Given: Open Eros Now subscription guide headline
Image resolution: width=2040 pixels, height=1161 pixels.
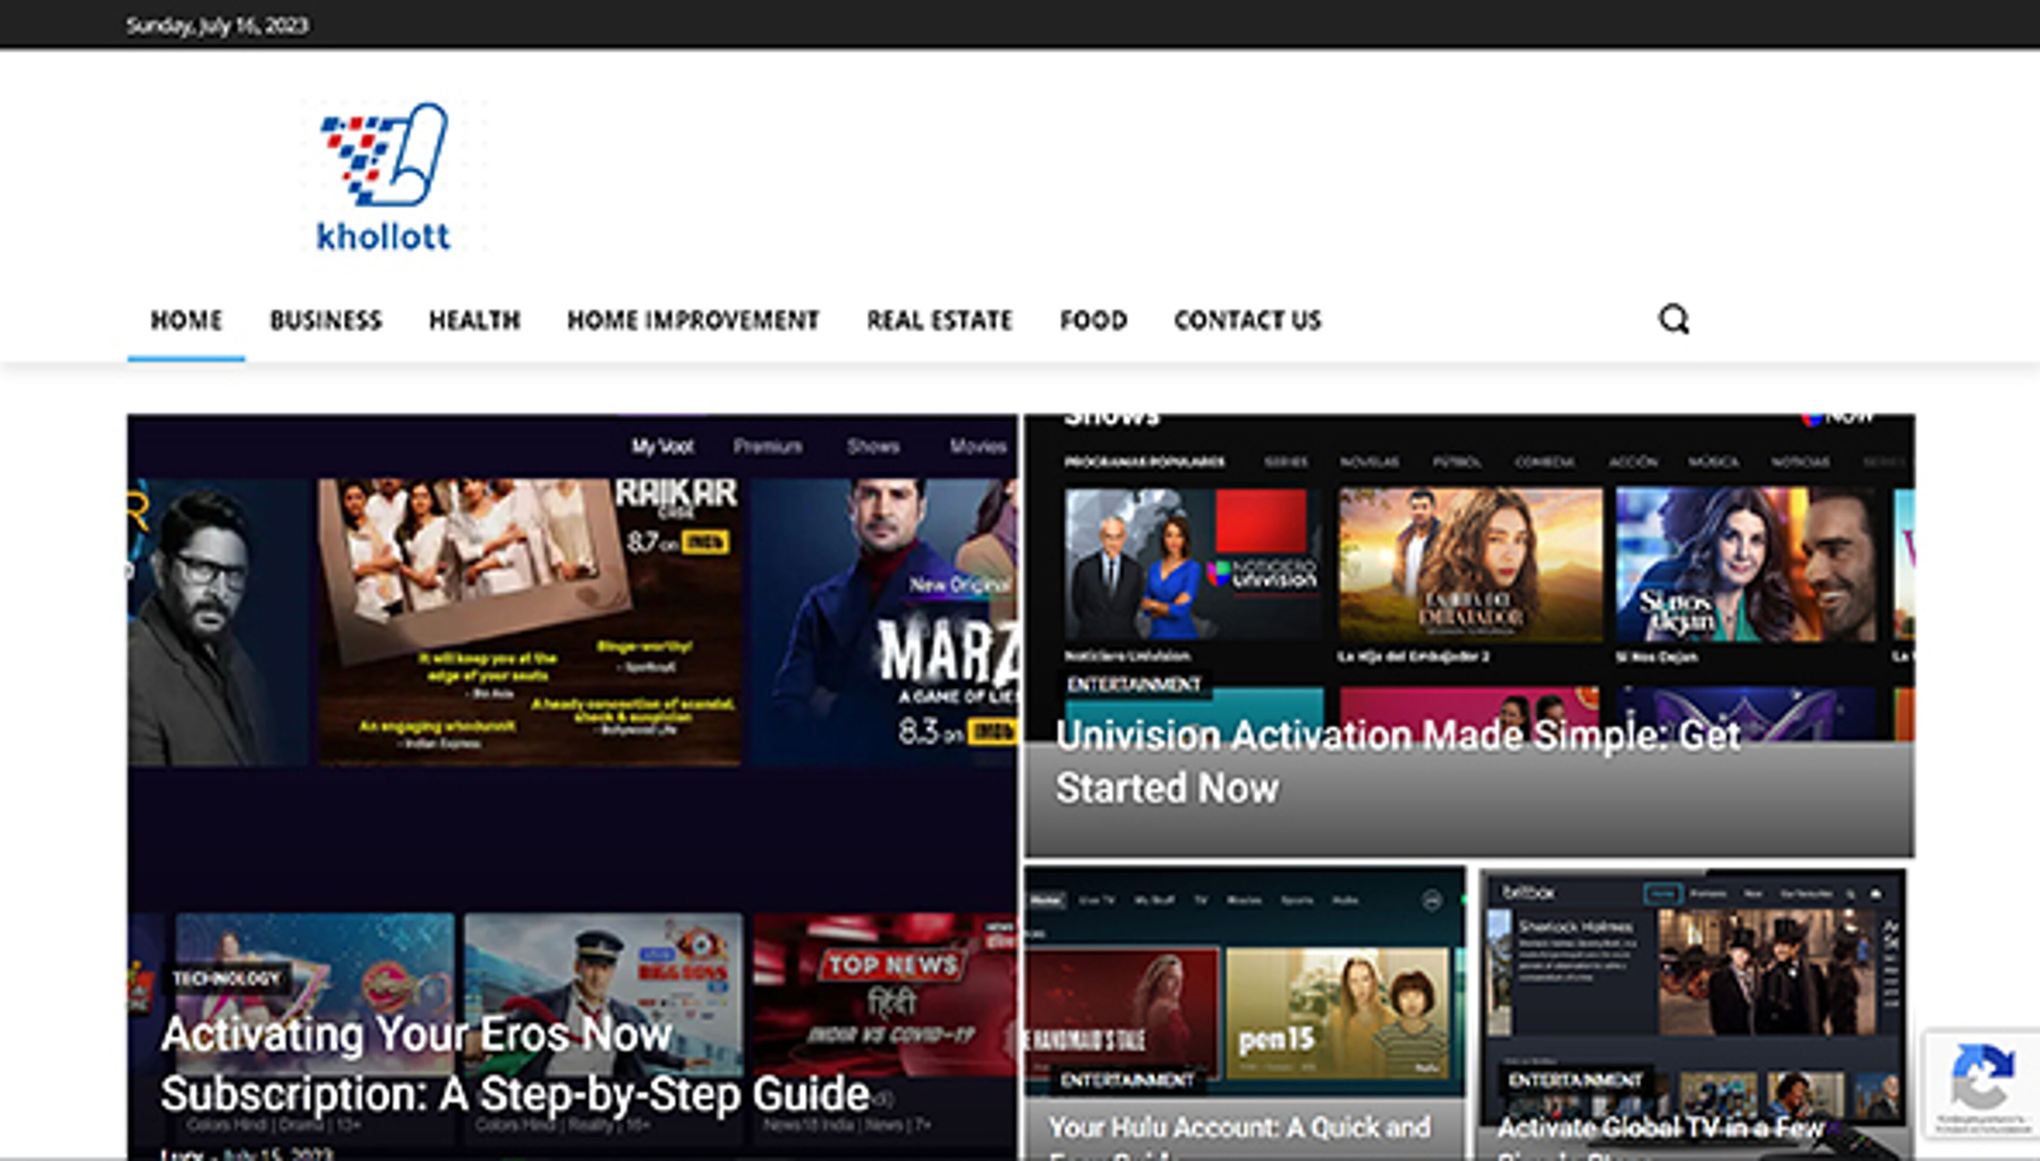Looking at the screenshot, I should coord(514,1064).
